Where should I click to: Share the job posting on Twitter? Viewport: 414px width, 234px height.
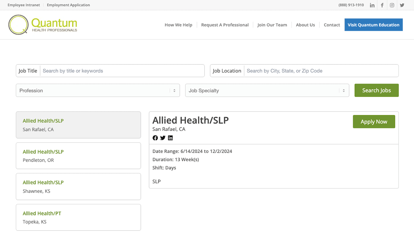(162, 138)
